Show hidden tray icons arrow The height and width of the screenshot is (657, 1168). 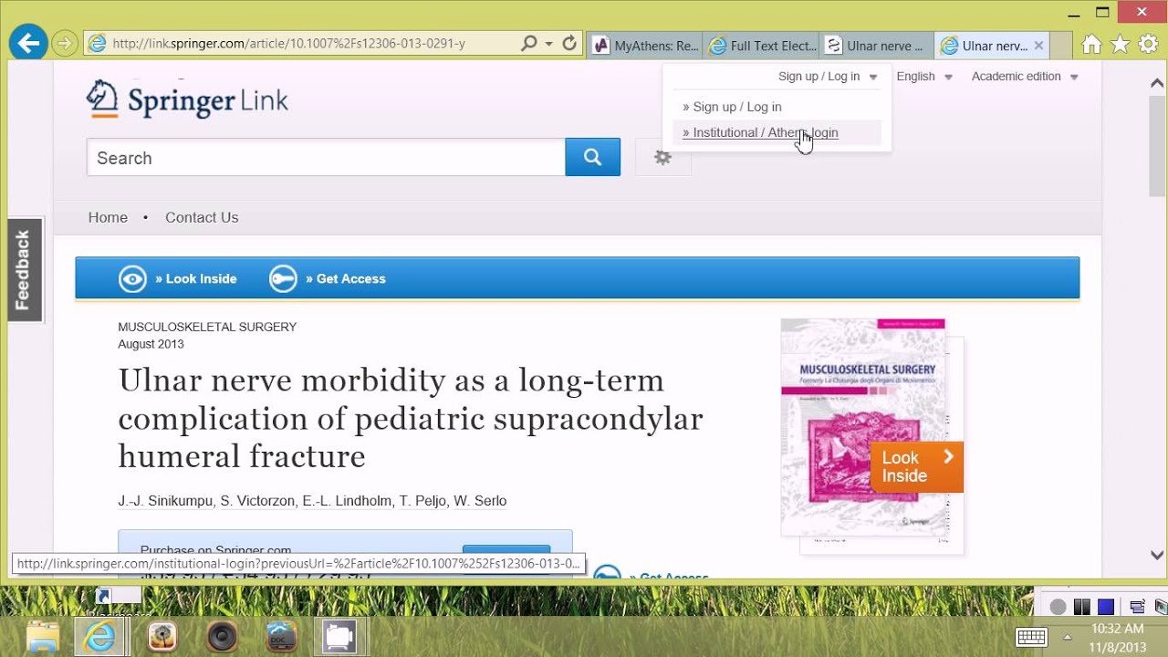(1068, 637)
